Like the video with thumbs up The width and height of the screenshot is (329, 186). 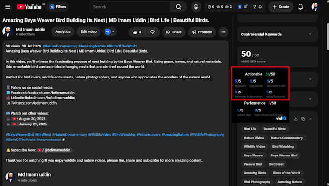[137, 32]
